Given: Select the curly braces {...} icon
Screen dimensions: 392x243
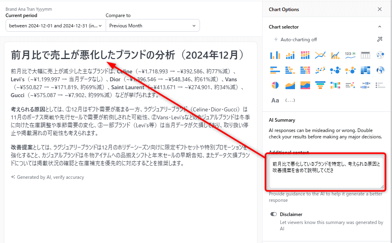Looking at the screenshot, I should [290, 100].
